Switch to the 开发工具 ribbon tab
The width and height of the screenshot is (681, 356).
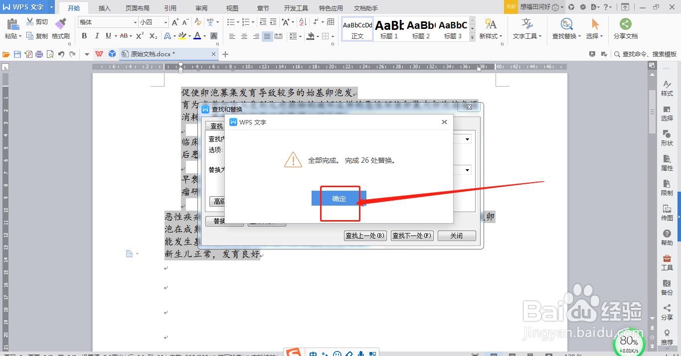[x=296, y=8]
